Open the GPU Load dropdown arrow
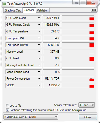Screen dimensions: 100x123 coord(39,58)
